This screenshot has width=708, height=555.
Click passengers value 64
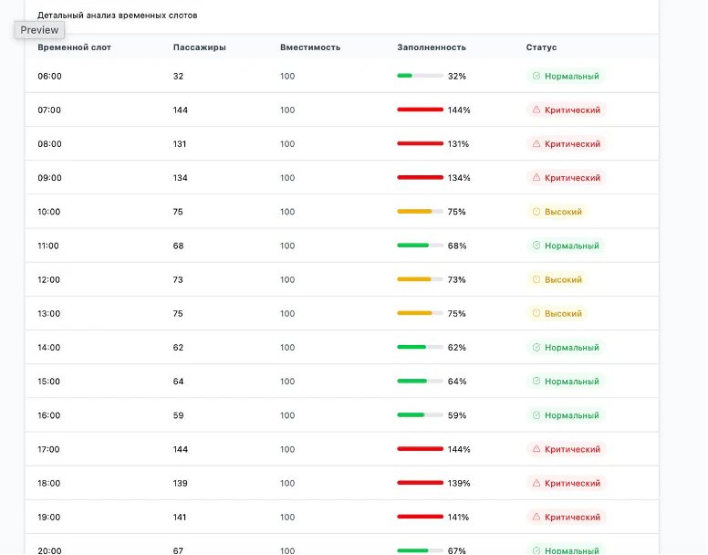178,382
